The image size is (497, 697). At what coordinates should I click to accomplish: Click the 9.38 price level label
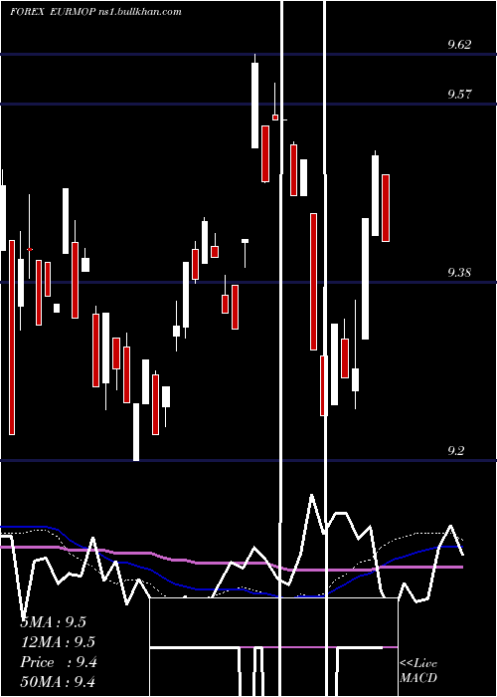459,273
